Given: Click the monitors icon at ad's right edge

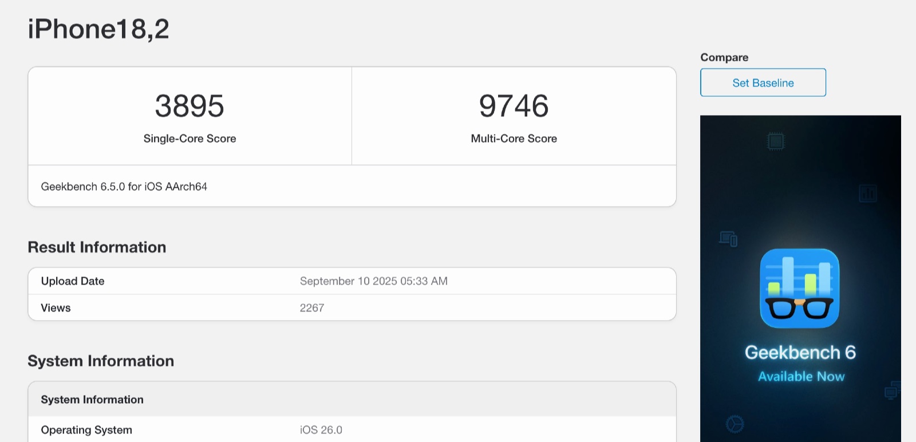Looking at the screenshot, I should click(x=892, y=390).
